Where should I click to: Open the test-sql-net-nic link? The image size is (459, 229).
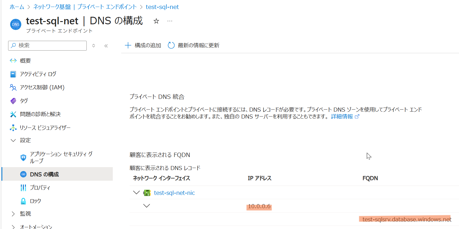(x=174, y=193)
